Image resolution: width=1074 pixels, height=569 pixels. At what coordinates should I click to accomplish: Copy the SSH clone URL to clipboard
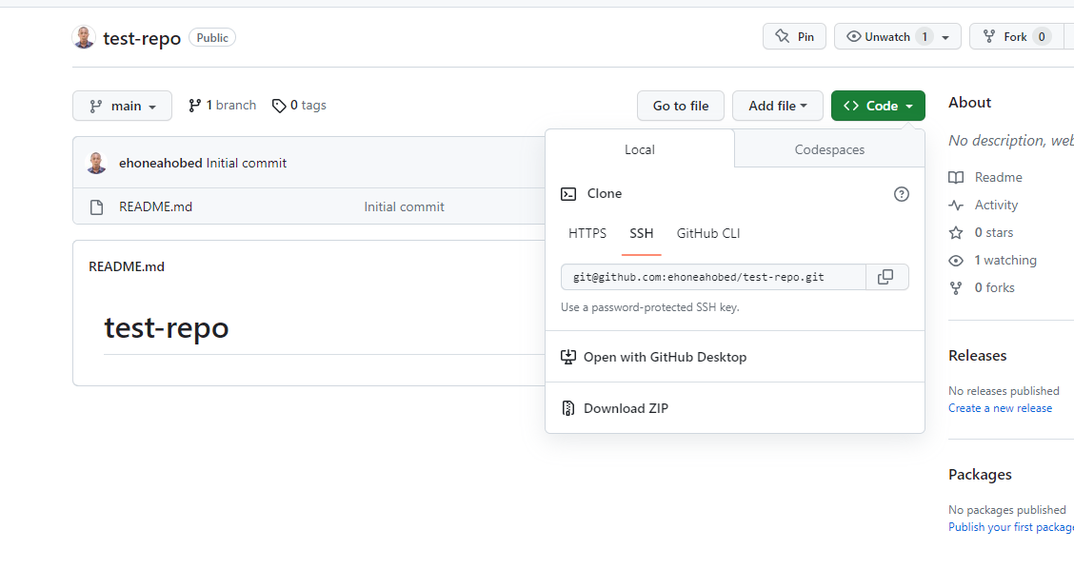coord(886,277)
